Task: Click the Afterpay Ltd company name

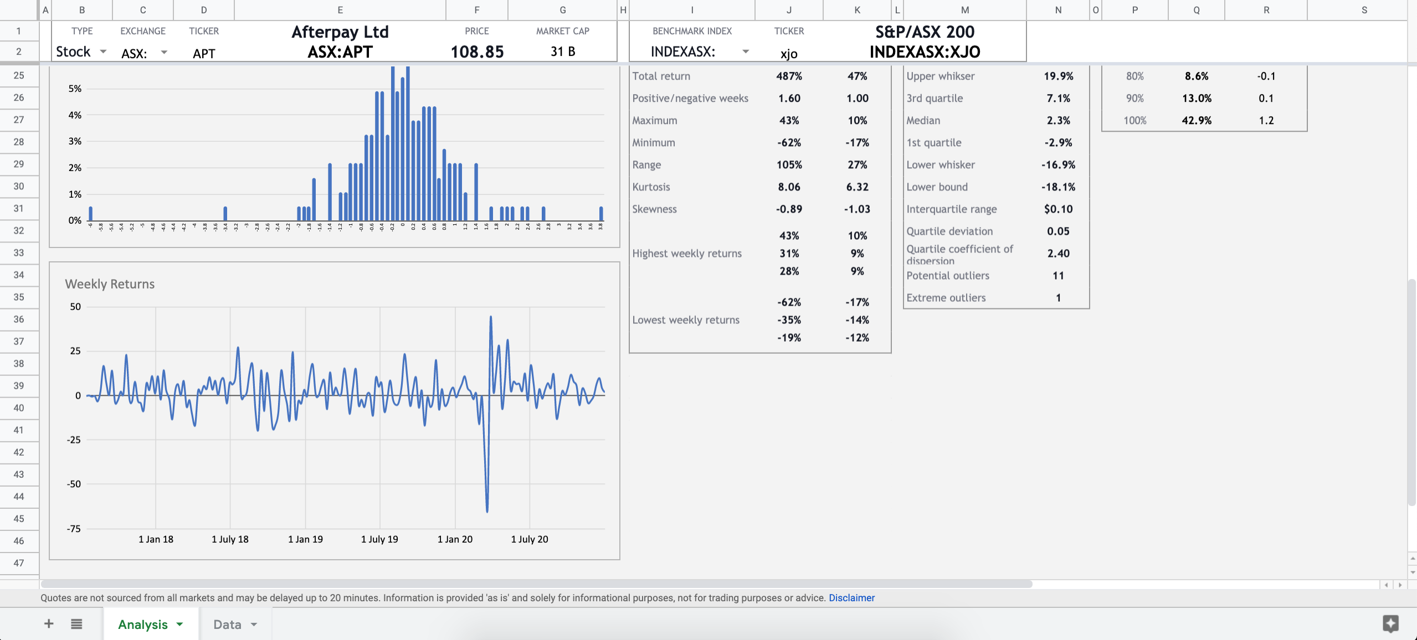Action: (340, 32)
